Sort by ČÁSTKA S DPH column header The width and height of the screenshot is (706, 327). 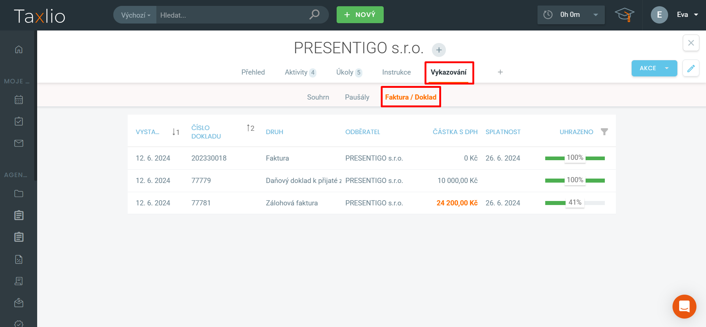click(x=455, y=132)
